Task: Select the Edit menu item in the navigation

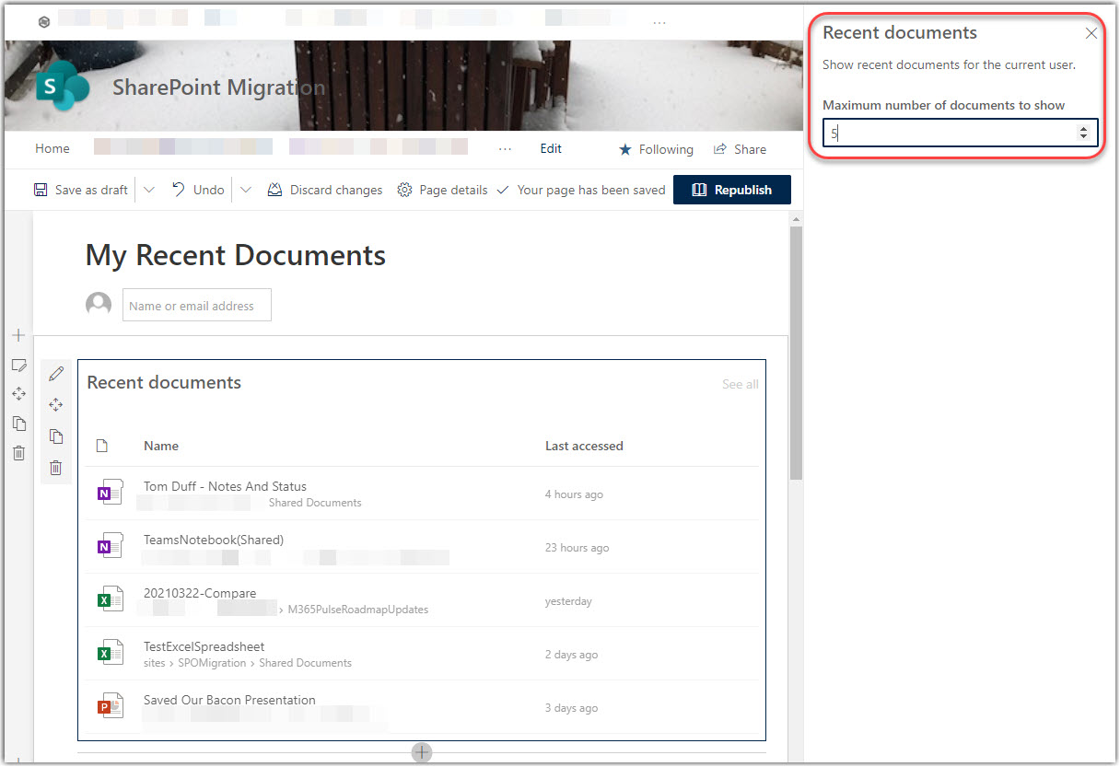Action: (x=551, y=148)
